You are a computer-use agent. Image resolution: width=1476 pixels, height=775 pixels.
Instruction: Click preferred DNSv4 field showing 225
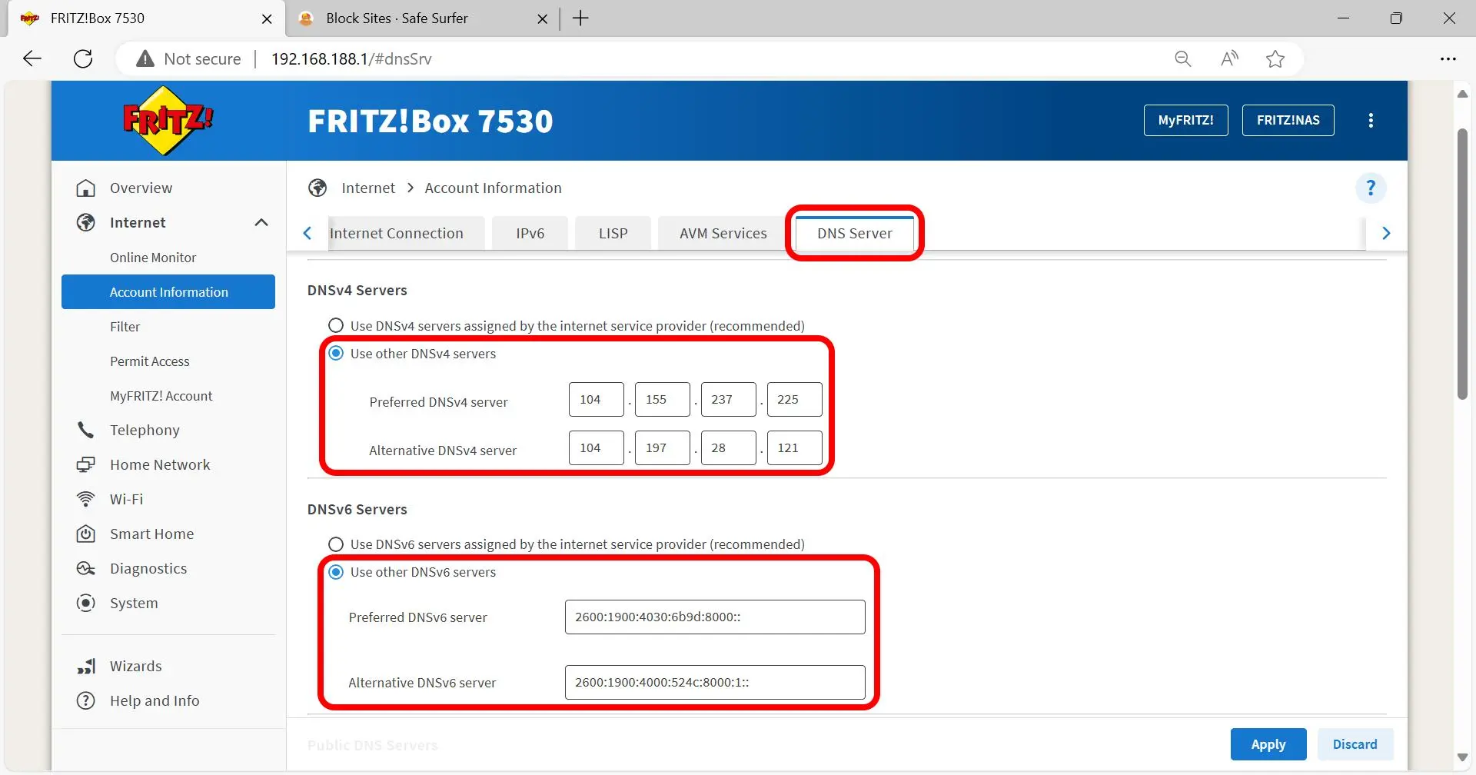tap(795, 400)
